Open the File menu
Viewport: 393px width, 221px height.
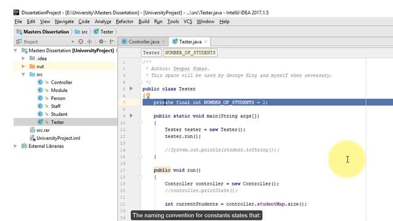(18, 21)
